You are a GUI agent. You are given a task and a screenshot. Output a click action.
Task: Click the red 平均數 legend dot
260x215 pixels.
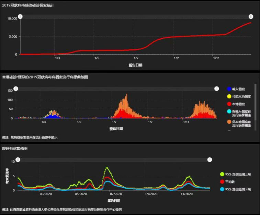pos(222,182)
